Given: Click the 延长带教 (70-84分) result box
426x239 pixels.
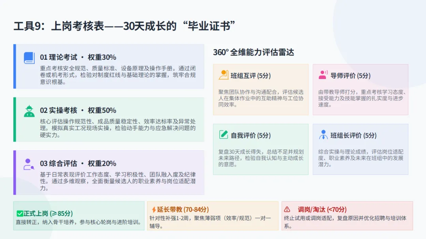Looking at the screenshot, I should coord(213,216).
